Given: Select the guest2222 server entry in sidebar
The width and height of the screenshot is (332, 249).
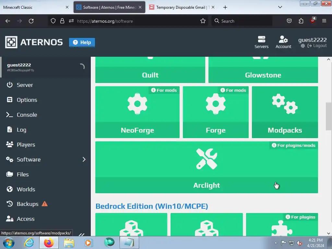Looking at the screenshot, I should pyautogui.click(x=45, y=67).
